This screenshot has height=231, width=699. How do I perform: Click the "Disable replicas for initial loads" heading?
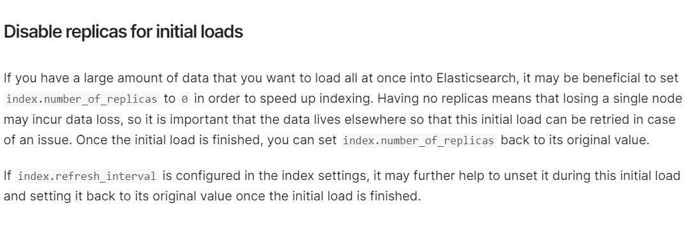123,32
